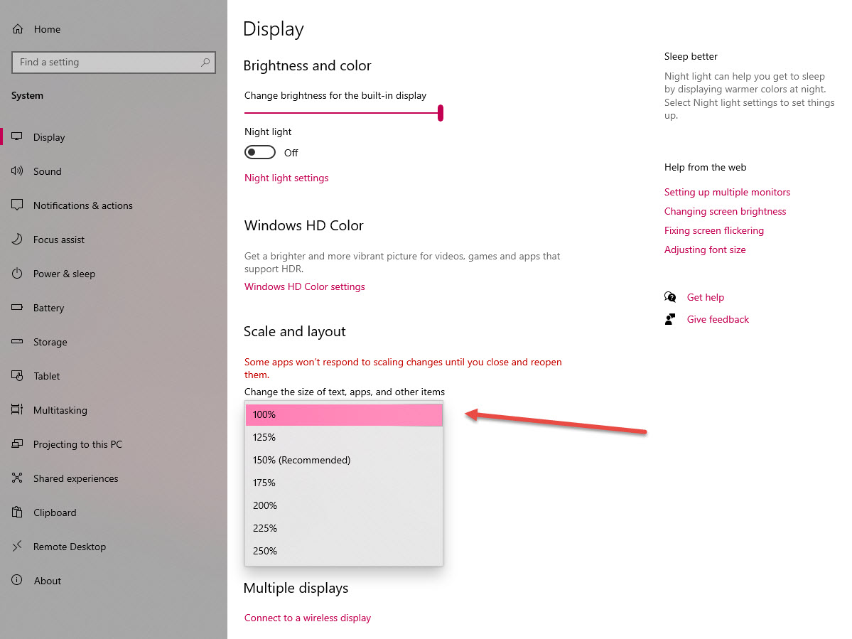Image resolution: width=852 pixels, height=639 pixels.
Task: Open Power & sleep settings
Action: coord(114,274)
